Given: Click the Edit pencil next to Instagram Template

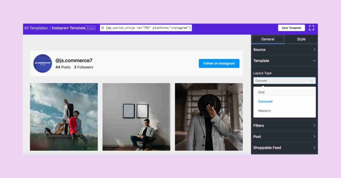Looking at the screenshot, I should [90, 28].
